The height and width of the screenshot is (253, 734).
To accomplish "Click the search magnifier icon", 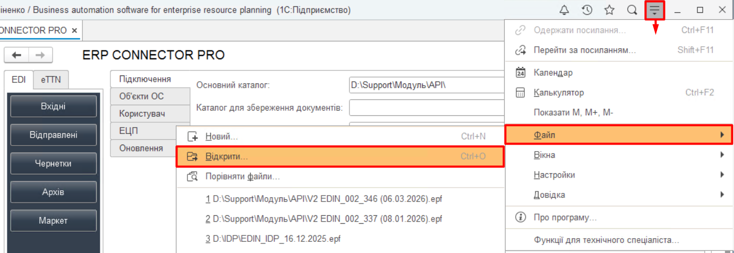I will 632,10.
